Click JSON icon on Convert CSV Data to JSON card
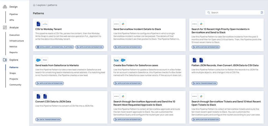268x126 pixels. point(45,96)
